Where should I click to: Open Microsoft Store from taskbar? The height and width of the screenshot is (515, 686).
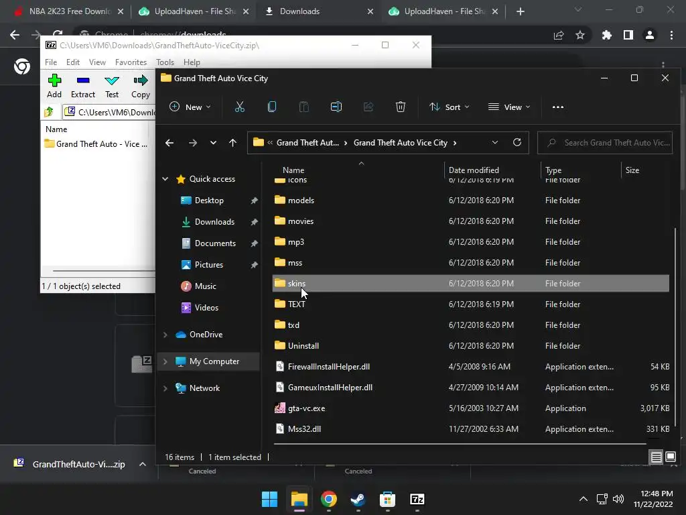[x=387, y=499]
